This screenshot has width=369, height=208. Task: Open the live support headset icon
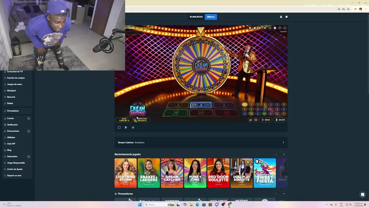coord(280,28)
